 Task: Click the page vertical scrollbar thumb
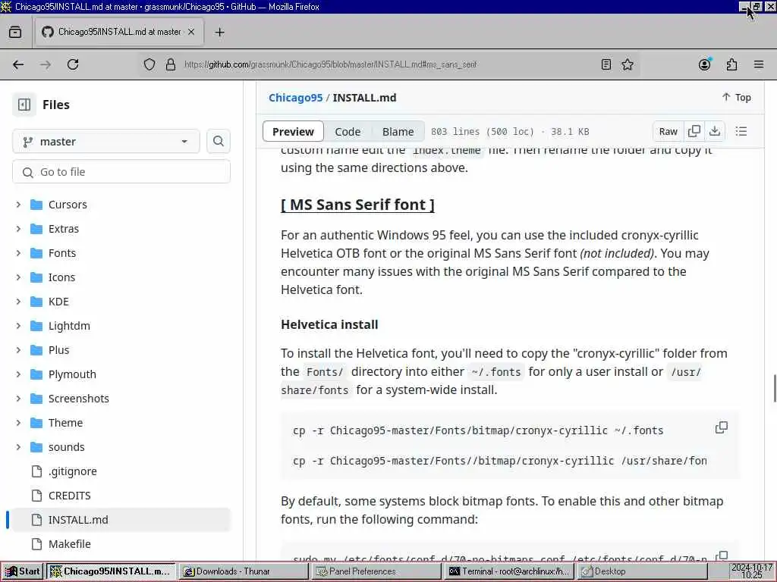coord(774,389)
